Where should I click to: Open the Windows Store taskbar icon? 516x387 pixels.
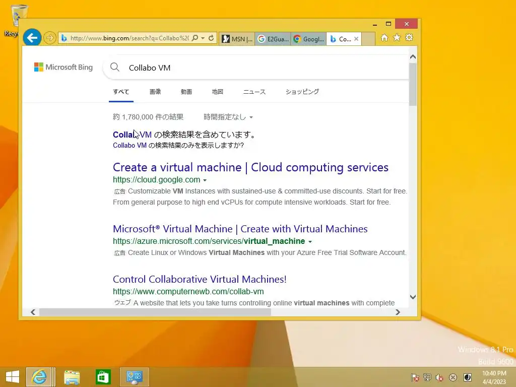pos(103,377)
